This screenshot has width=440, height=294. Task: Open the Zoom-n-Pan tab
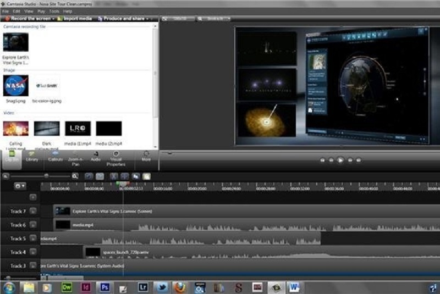pyautogui.click(x=75, y=159)
